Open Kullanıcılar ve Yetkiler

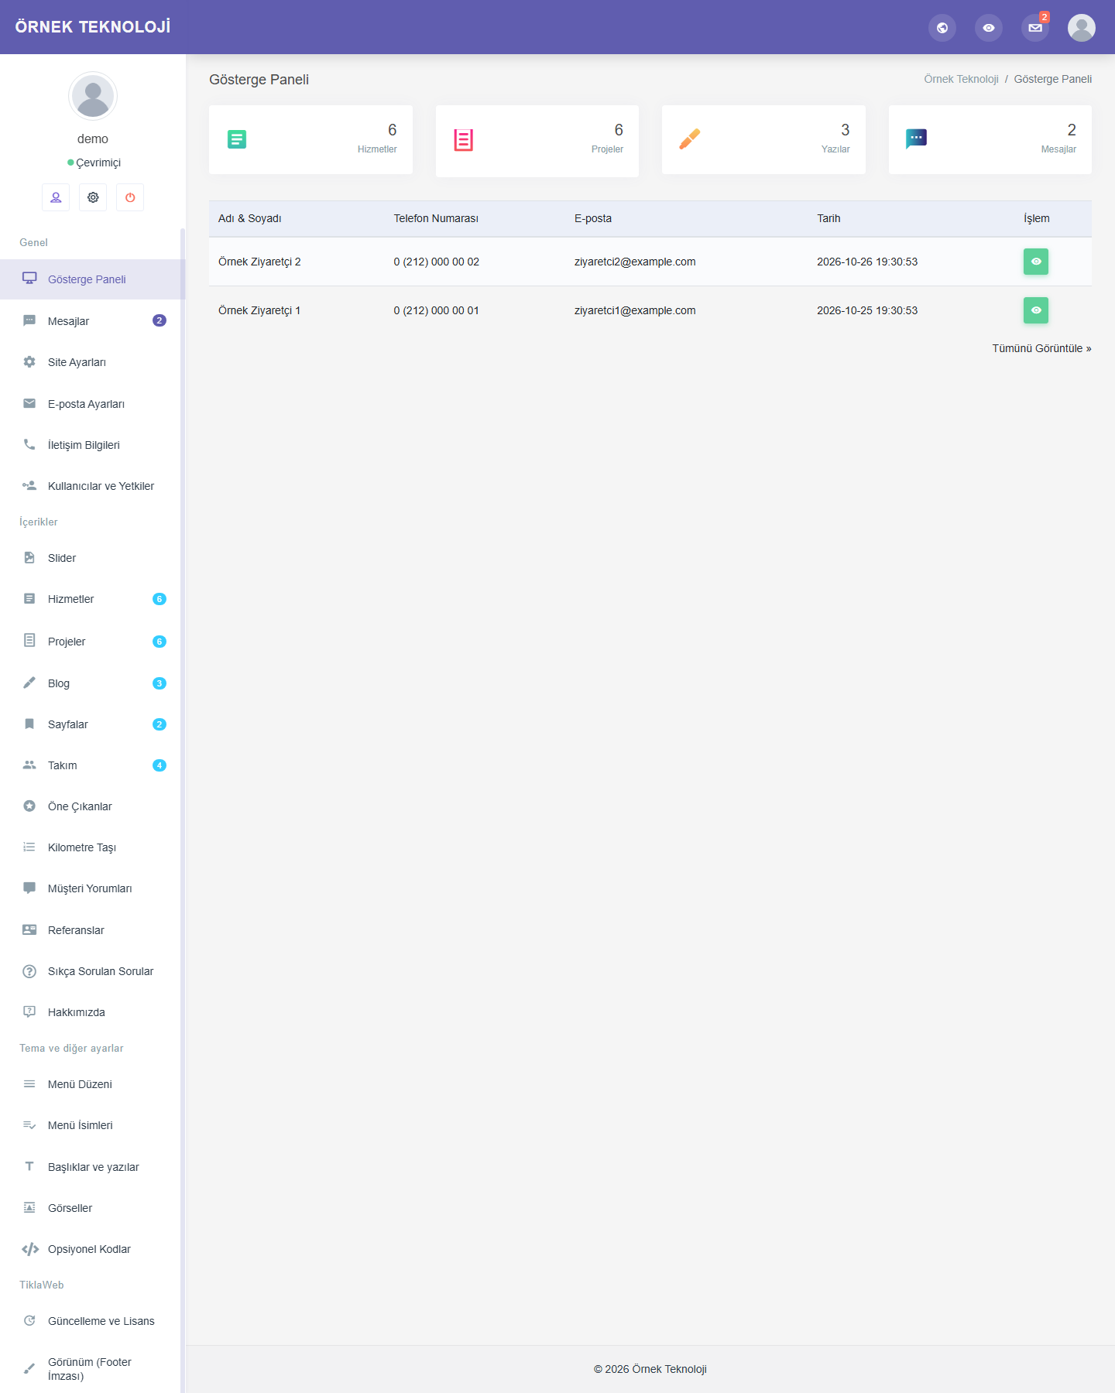coord(93,486)
